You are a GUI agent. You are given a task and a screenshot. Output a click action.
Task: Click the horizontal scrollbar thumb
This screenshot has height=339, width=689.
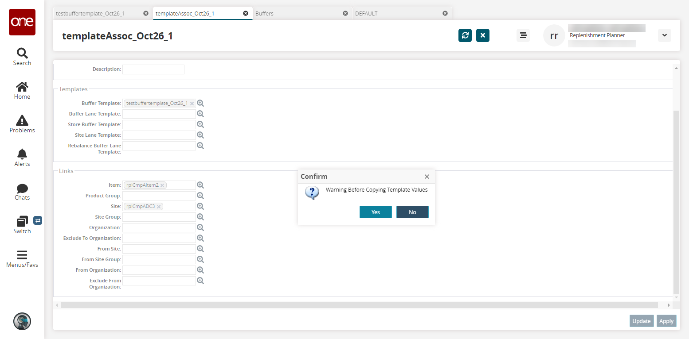(x=359, y=305)
